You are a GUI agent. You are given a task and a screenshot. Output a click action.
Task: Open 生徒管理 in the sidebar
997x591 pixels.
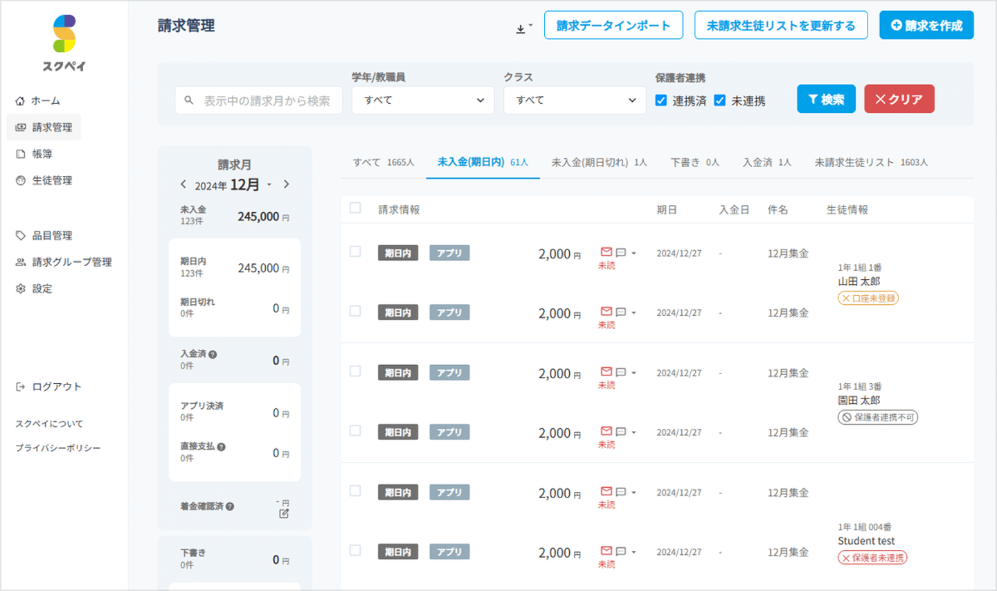51,180
